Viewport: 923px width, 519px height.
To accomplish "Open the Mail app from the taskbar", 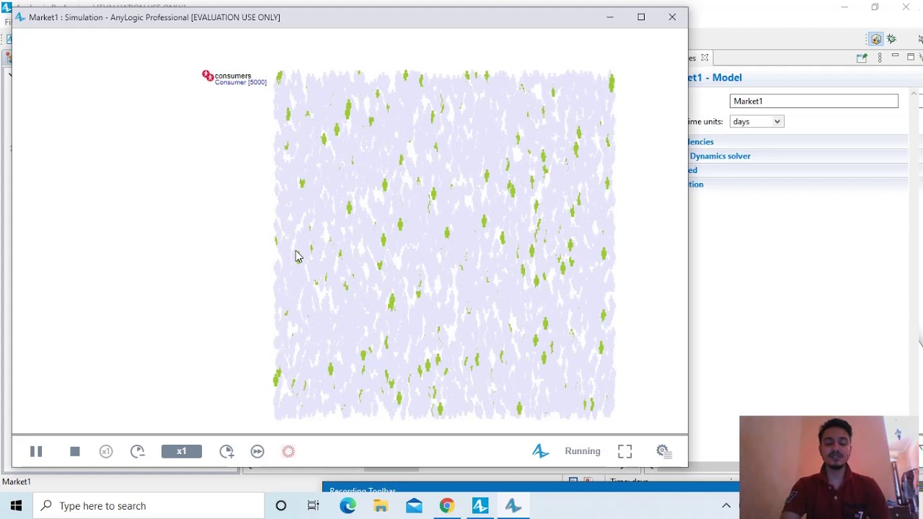I will click(x=414, y=506).
